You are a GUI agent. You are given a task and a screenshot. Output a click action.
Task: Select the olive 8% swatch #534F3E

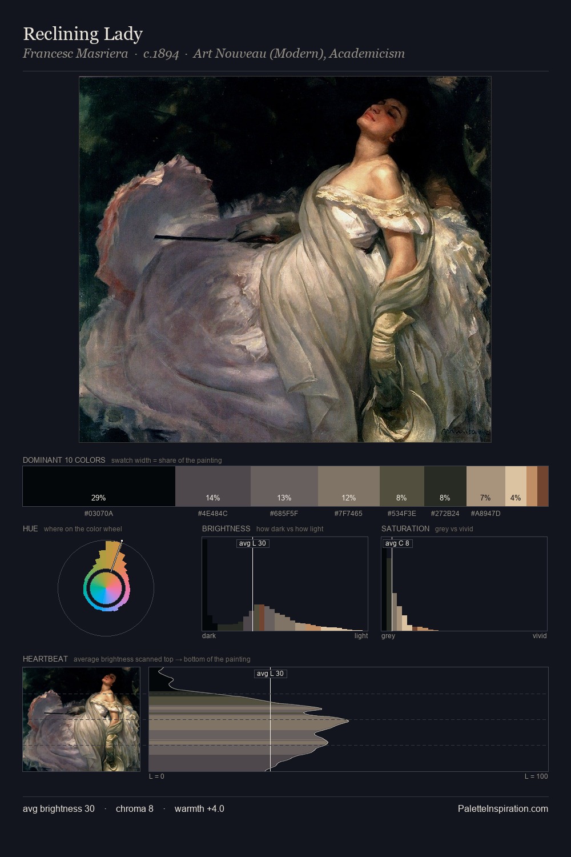tap(402, 486)
